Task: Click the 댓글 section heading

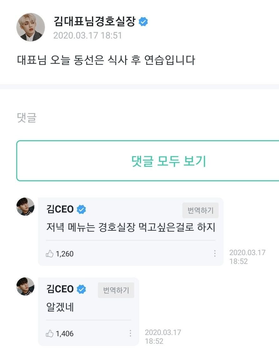Action: coord(27,118)
